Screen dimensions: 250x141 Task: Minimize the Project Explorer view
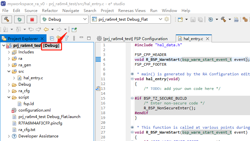coord(81,38)
